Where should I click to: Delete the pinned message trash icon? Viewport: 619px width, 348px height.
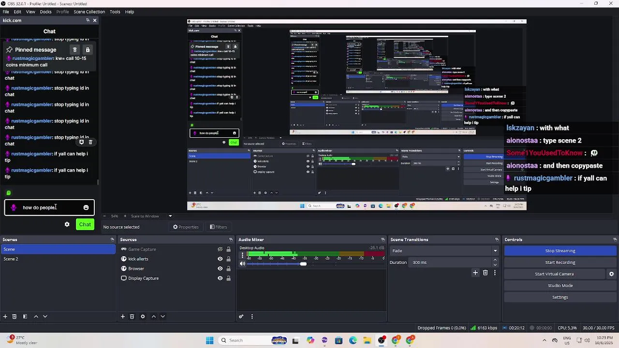click(x=75, y=50)
